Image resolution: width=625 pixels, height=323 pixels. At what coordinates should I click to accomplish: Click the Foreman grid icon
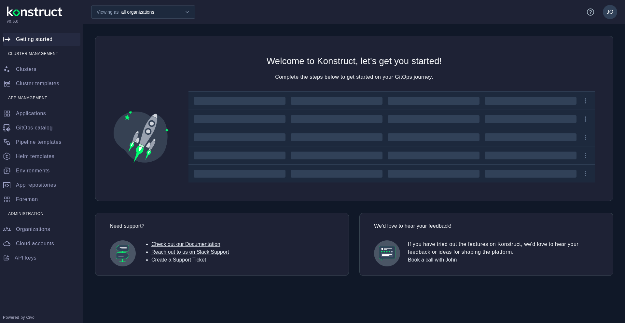click(x=7, y=199)
